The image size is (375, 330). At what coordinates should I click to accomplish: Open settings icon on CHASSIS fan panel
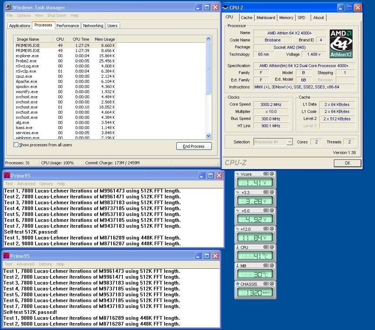click(x=266, y=283)
